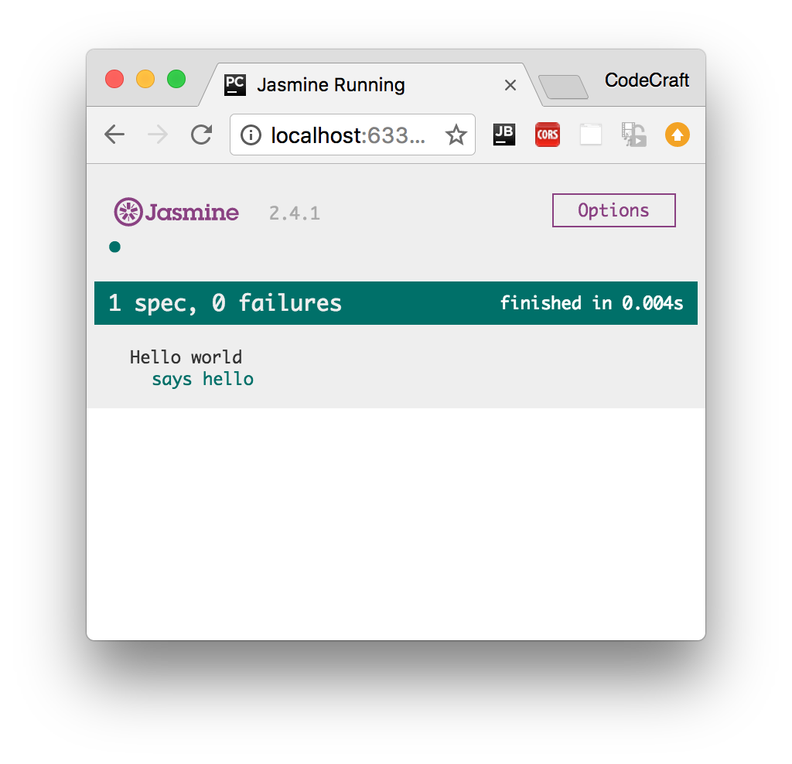Maximize the window with the green button
Image resolution: width=792 pixels, height=764 pixels.
point(176,80)
